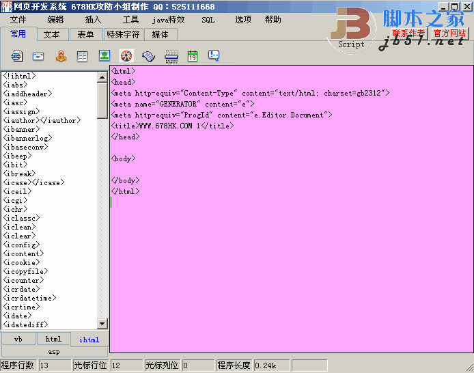474x373 pixels.
Task: Select the vb tag list tab
Action: (x=18, y=339)
